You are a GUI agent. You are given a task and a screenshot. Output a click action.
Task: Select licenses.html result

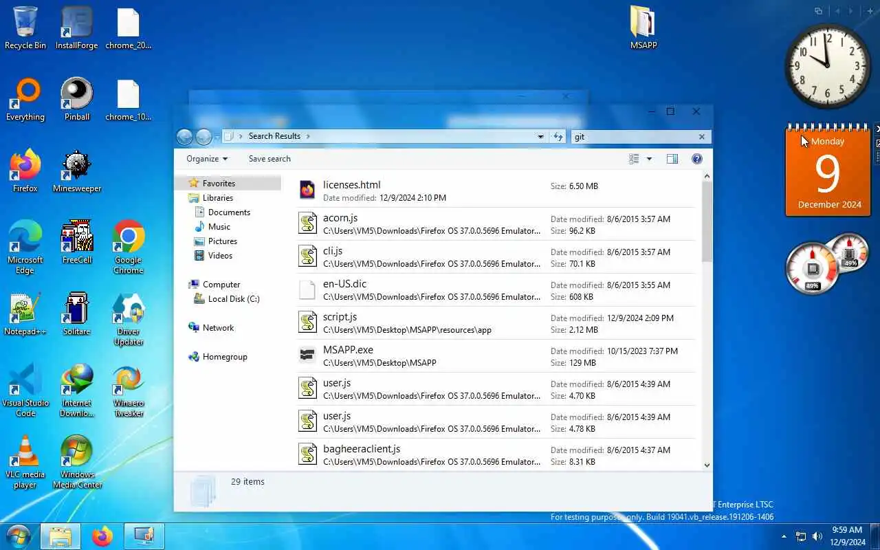coord(496,190)
